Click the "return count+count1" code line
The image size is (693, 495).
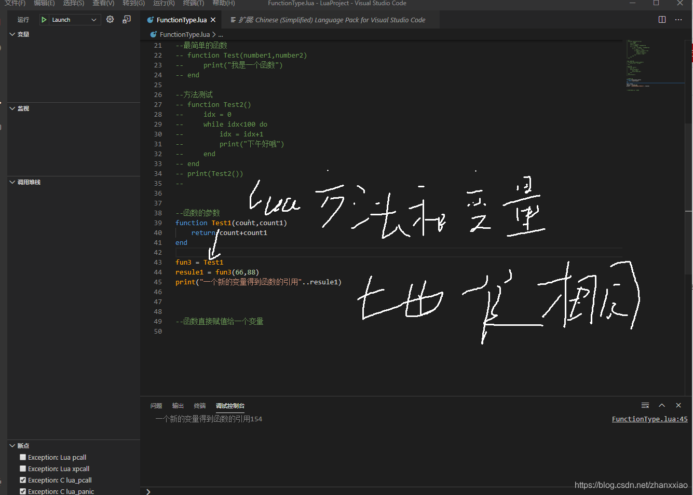(x=229, y=232)
